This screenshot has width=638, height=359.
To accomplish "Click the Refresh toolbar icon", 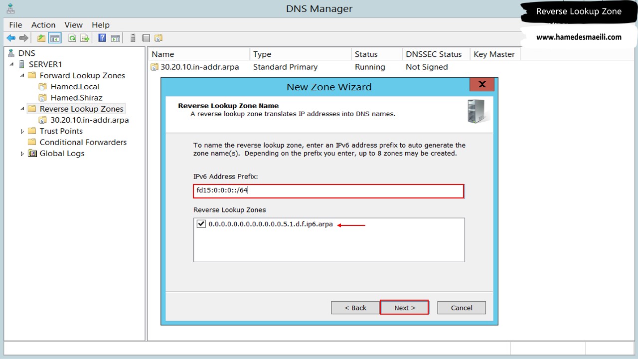I will pos(72,38).
